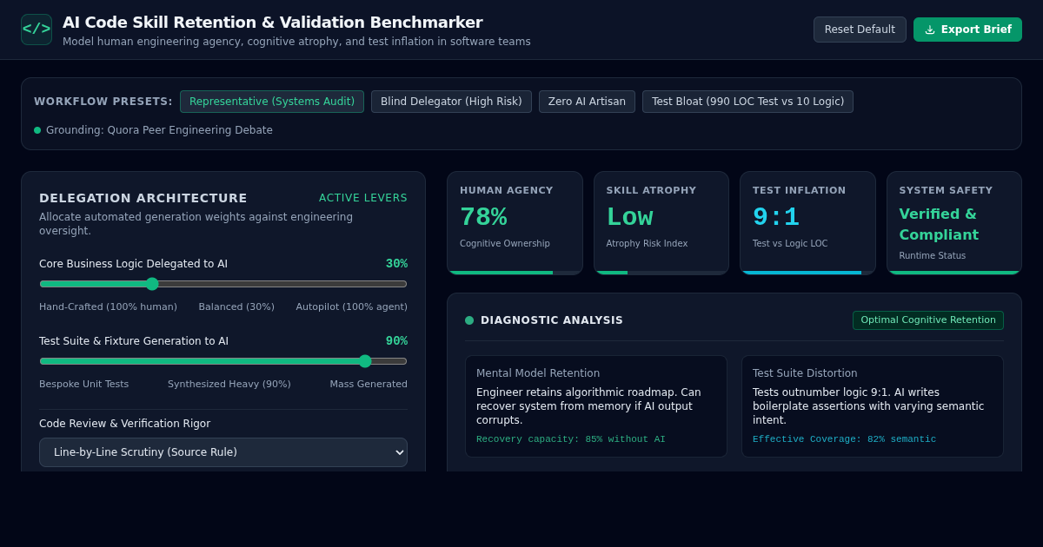The height and width of the screenshot is (547, 1043).
Task: Click the Grounding: Quora Peer Engineering Debate text
Action: (x=159, y=130)
